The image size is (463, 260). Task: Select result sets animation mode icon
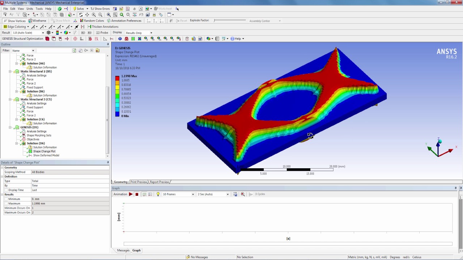[x=150, y=194]
